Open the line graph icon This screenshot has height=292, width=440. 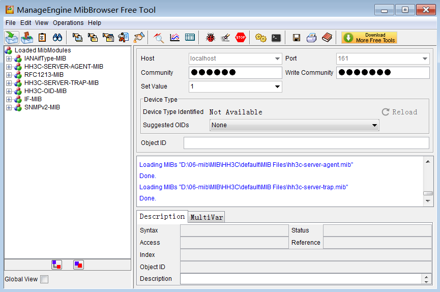pos(174,37)
